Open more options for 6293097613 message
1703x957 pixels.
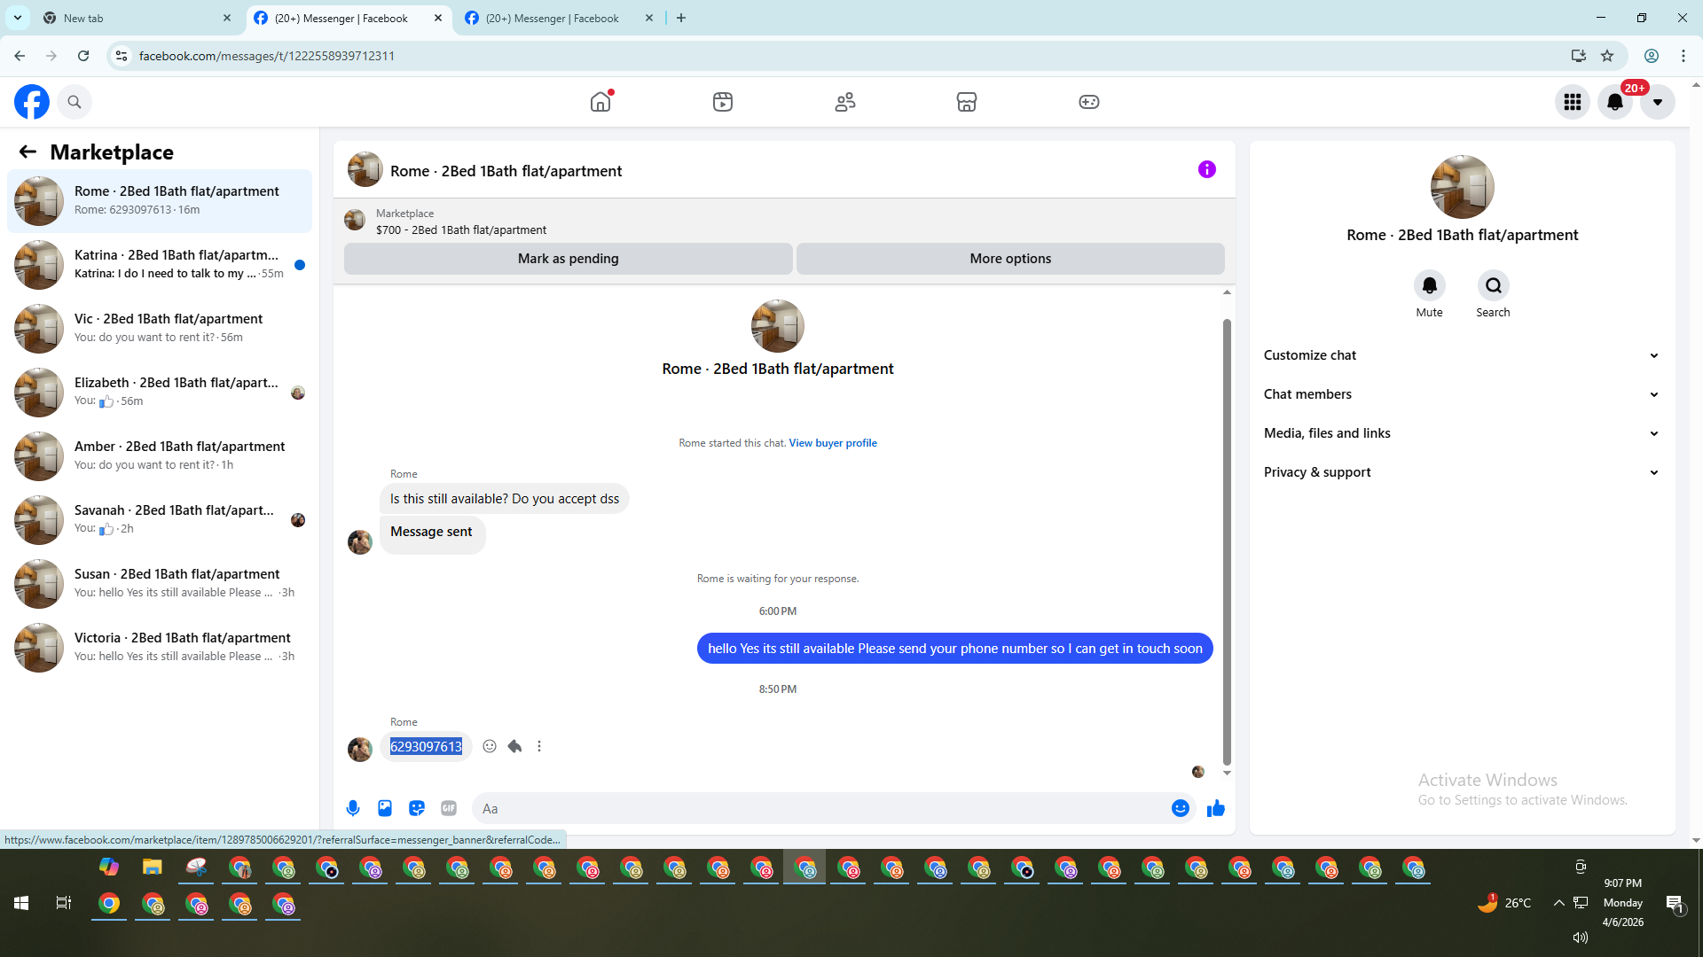point(539,746)
